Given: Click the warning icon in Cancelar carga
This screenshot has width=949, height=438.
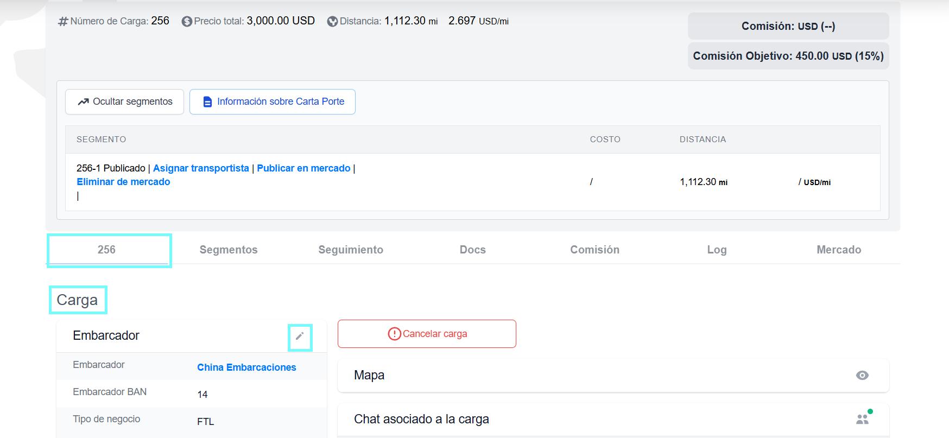Looking at the screenshot, I should tap(394, 334).
